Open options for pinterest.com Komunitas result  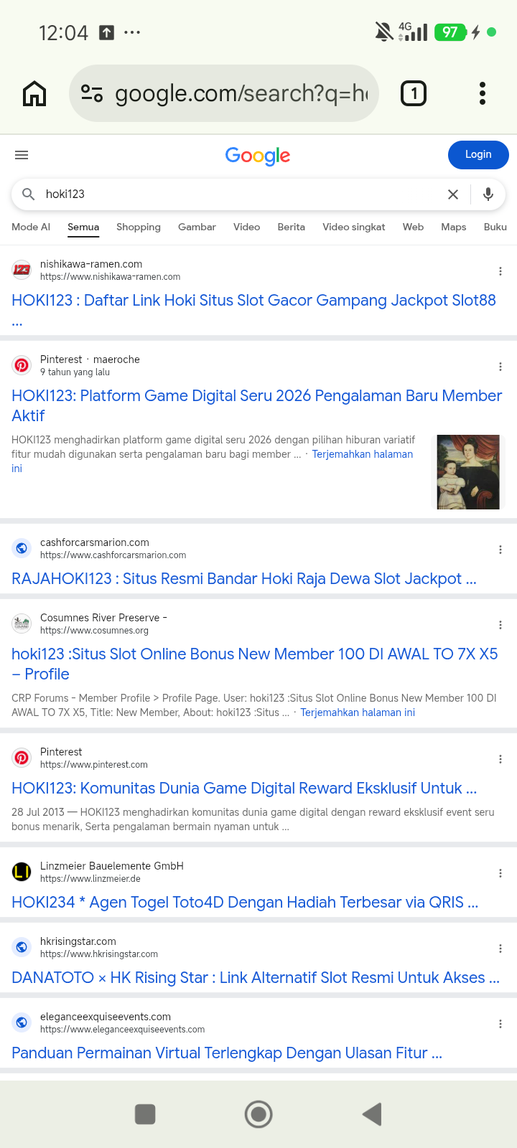click(x=500, y=759)
